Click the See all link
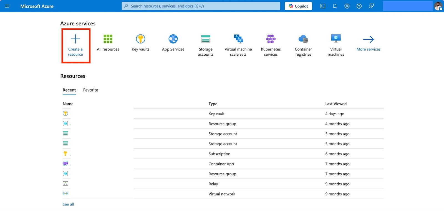The image size is (444, 211). pos(68,204)
